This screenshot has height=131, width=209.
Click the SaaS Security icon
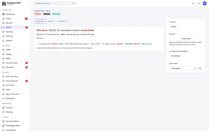pos(3,77)
